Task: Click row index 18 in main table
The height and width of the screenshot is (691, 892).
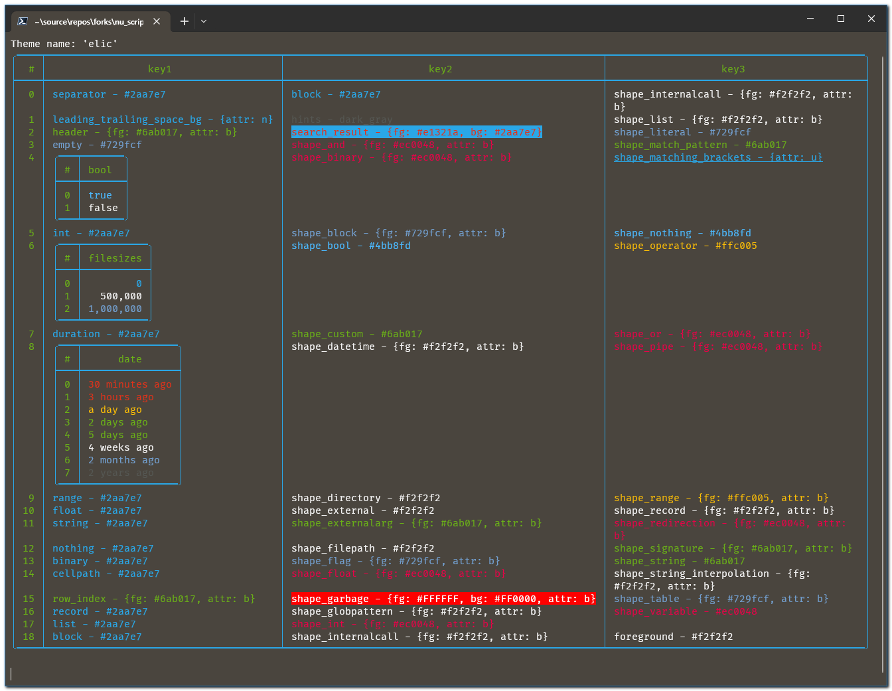Action: [29, 637]
